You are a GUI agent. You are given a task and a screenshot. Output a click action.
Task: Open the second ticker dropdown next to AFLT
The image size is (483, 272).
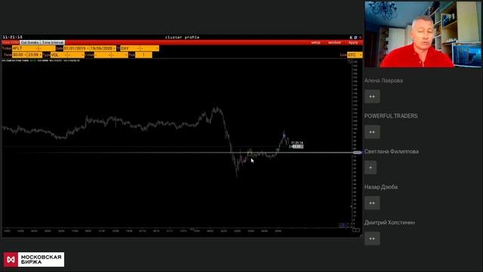click(x=47, y=48)
